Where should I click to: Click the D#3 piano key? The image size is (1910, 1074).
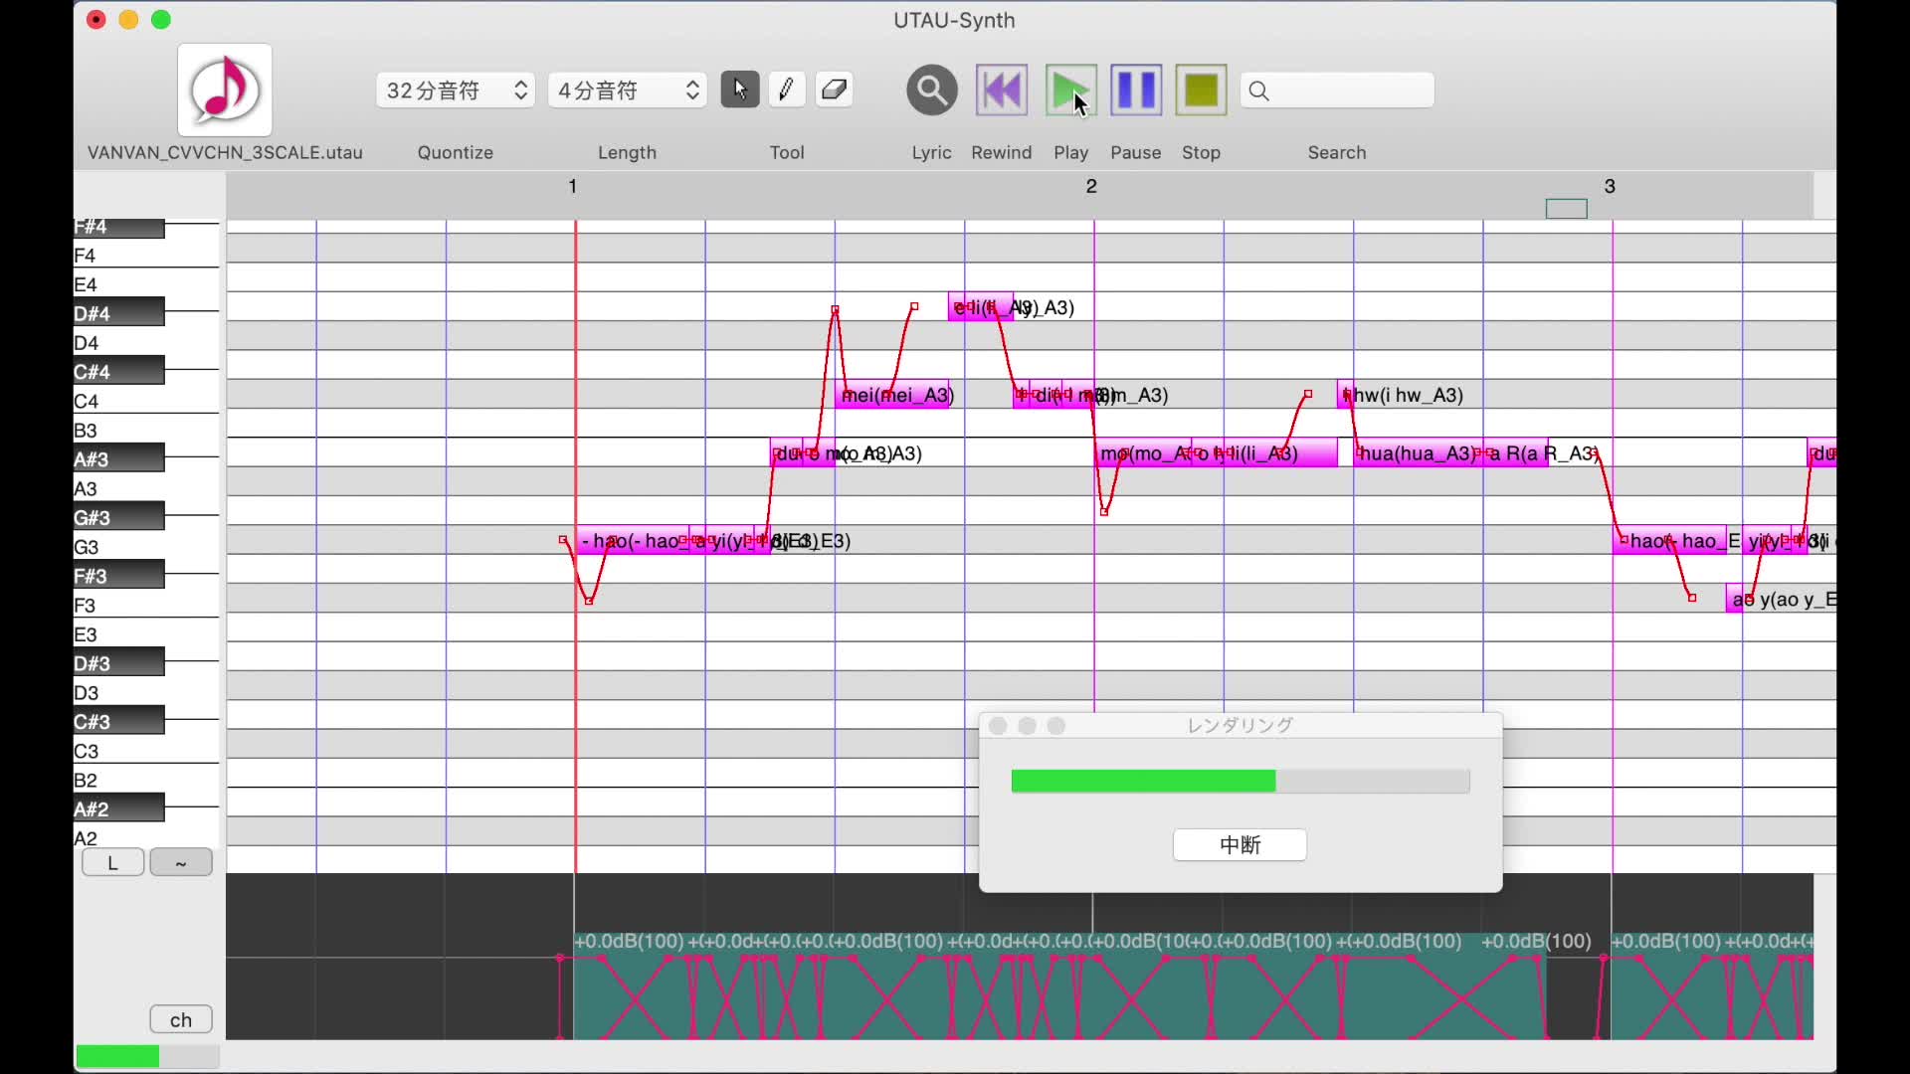[x=118, y=663]
